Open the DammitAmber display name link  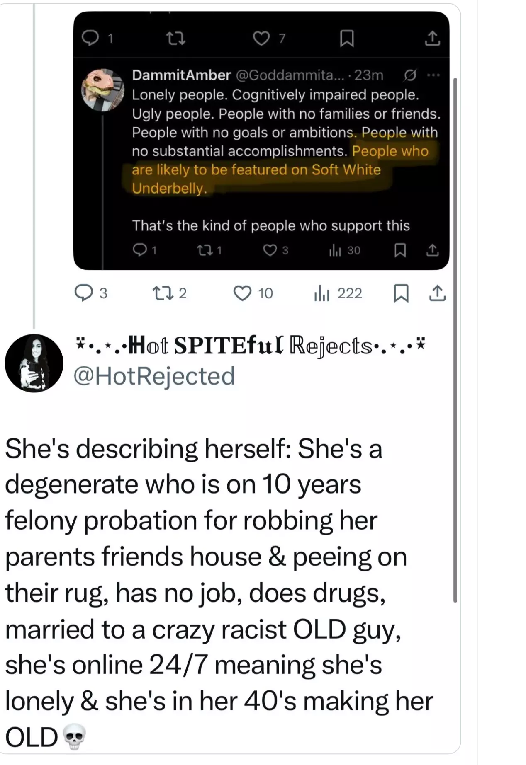pyautogui.click(x=181, y=75)
